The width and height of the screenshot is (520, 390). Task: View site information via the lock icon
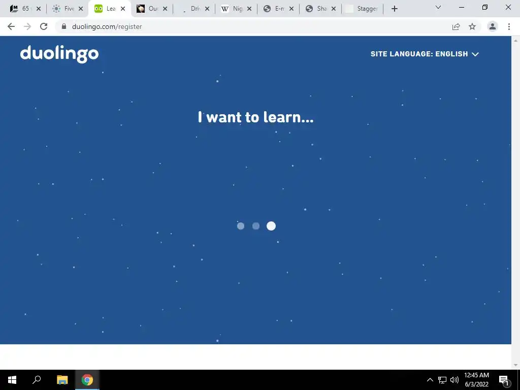click(x=64, y=26)
